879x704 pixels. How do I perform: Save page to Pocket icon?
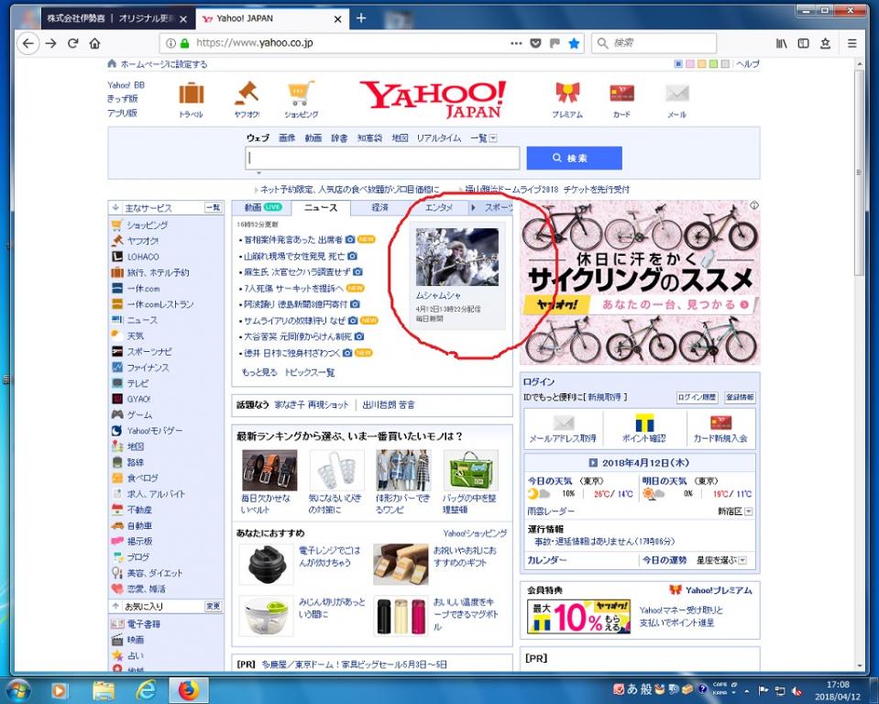coord(535,43)
